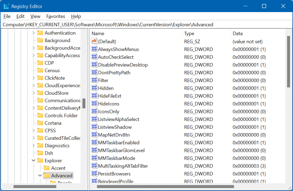The height and width of the screenshot is (191, 293).
Task: Expand the BackgroundAcce key node
Action: tap(33, 48)
